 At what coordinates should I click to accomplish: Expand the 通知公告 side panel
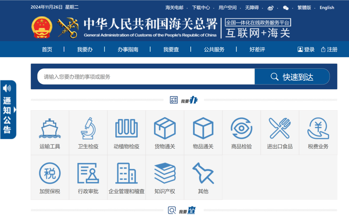tap(8, 110)
